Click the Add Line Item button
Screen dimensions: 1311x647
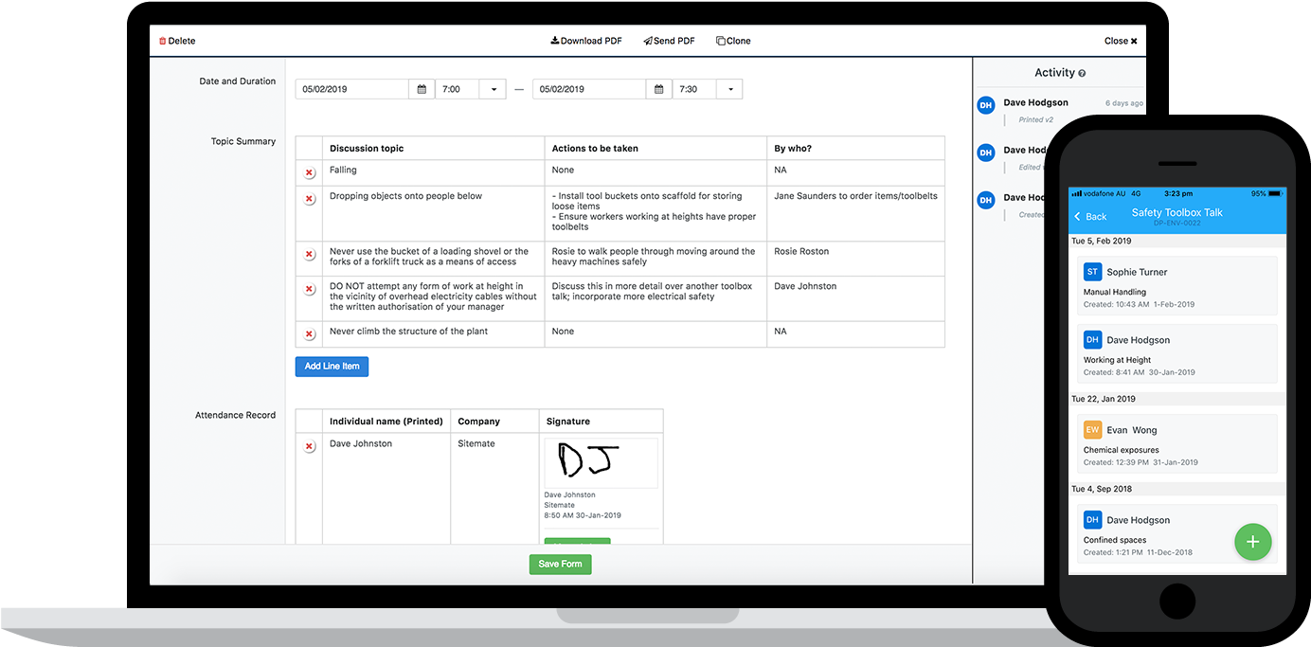click(x=332, y=367)
